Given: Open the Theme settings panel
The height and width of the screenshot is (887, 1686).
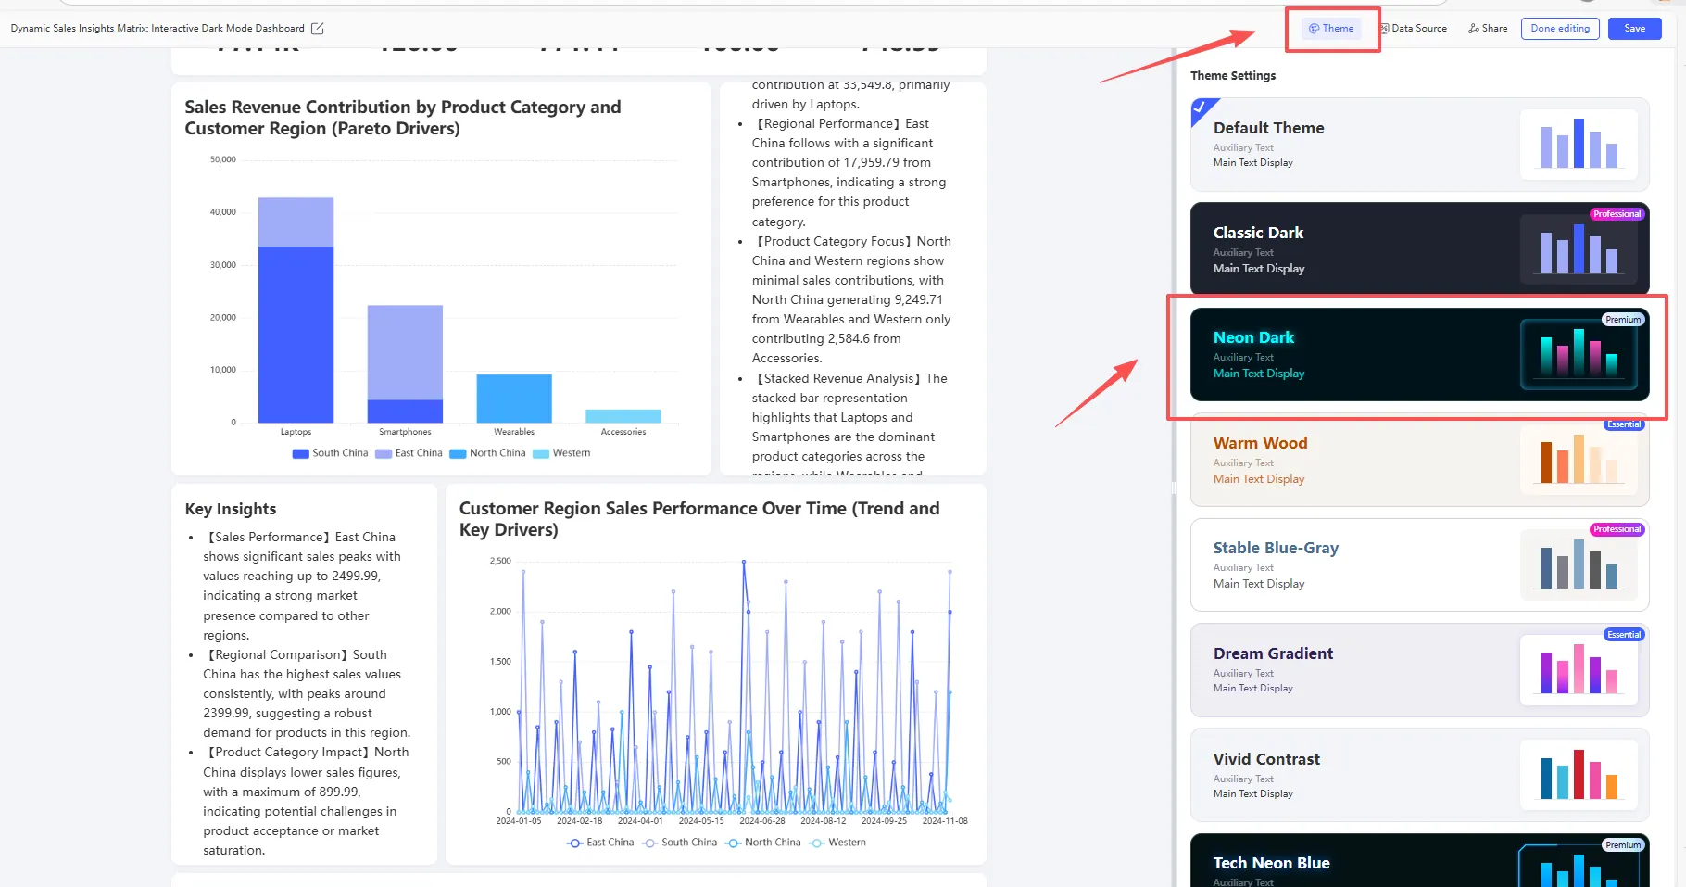Looking at the screenshot, I should (x=1331, y=28).
